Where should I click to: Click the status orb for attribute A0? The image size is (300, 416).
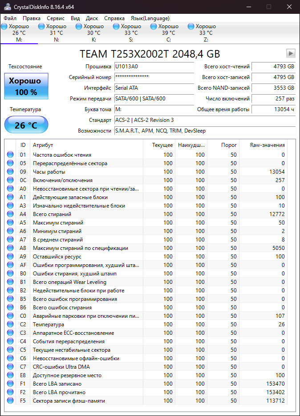[x=10, y=188]
